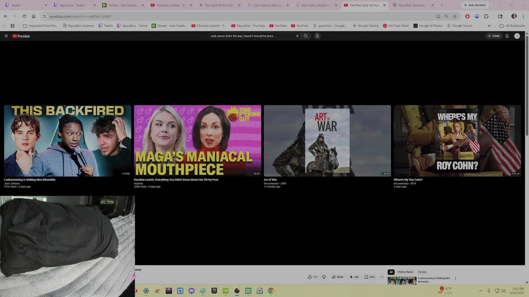
Task: Open the YouTube guide hamburger menu
Action: pos(6,36)
